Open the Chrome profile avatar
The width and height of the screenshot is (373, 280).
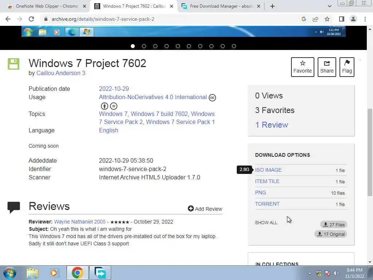pos(353,19)
